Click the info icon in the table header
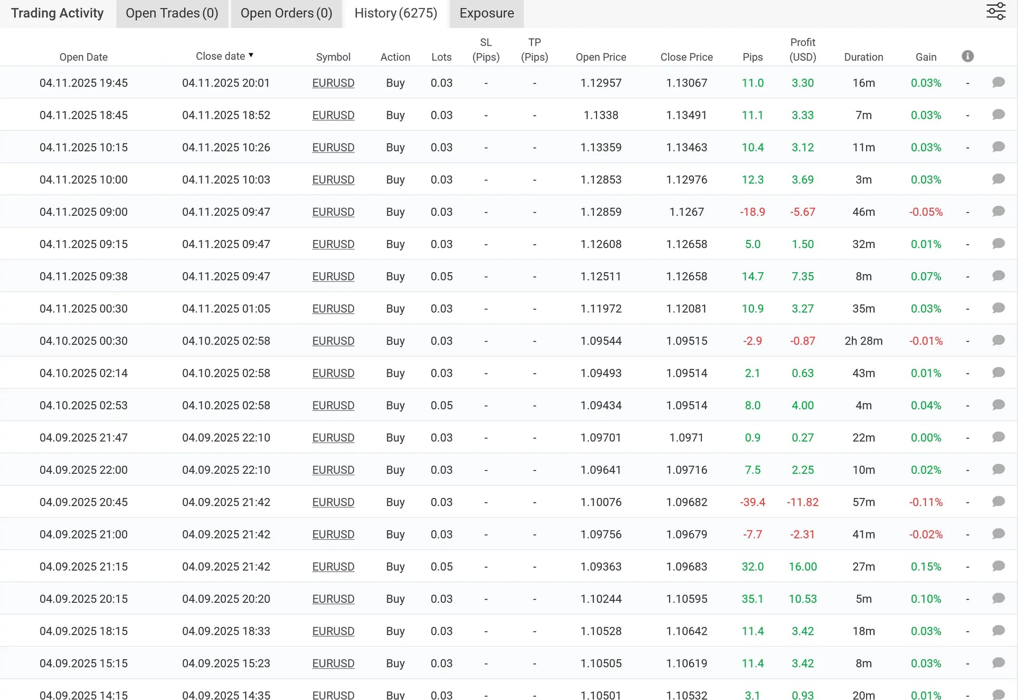Screen dimensions: 1027x700 tap(967, 56)
